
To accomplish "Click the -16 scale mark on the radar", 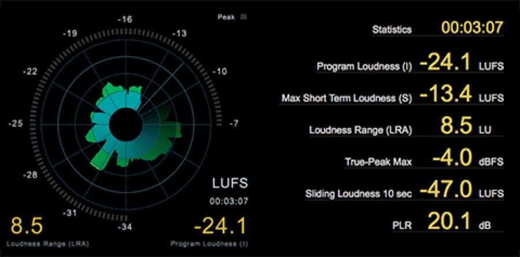I will (x=125, y=20).
